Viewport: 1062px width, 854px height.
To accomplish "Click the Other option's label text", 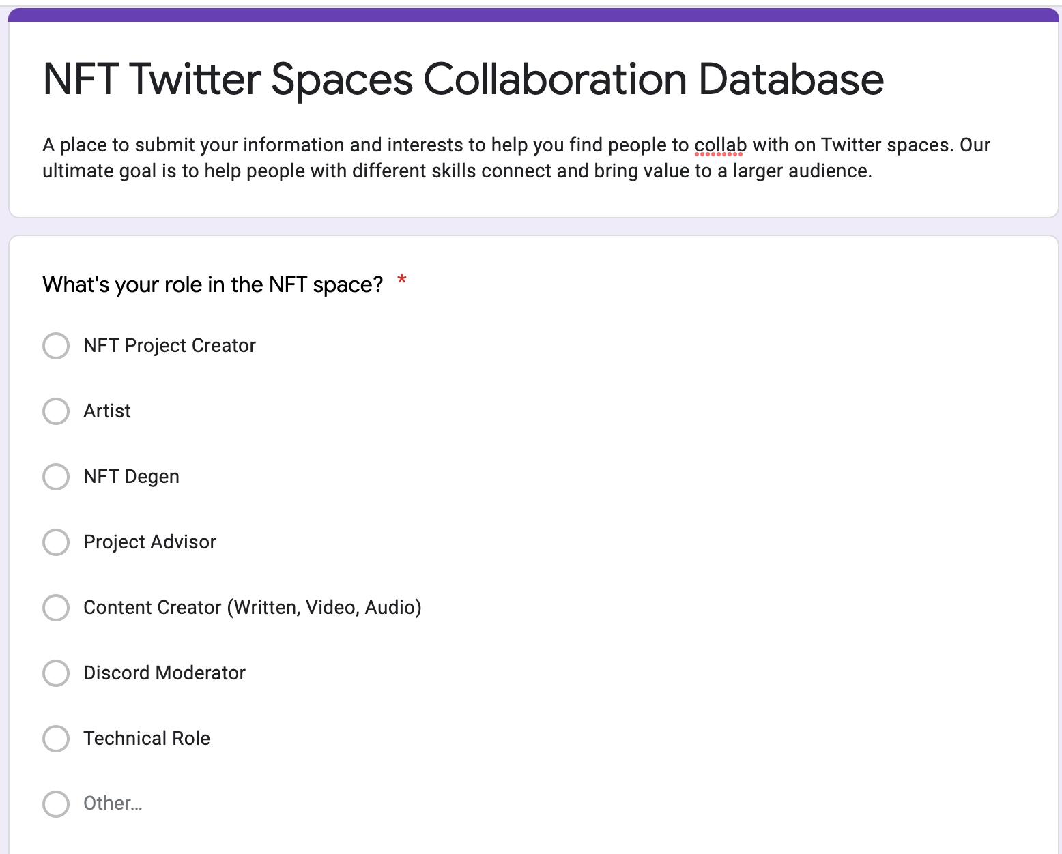I will [113, 804].
